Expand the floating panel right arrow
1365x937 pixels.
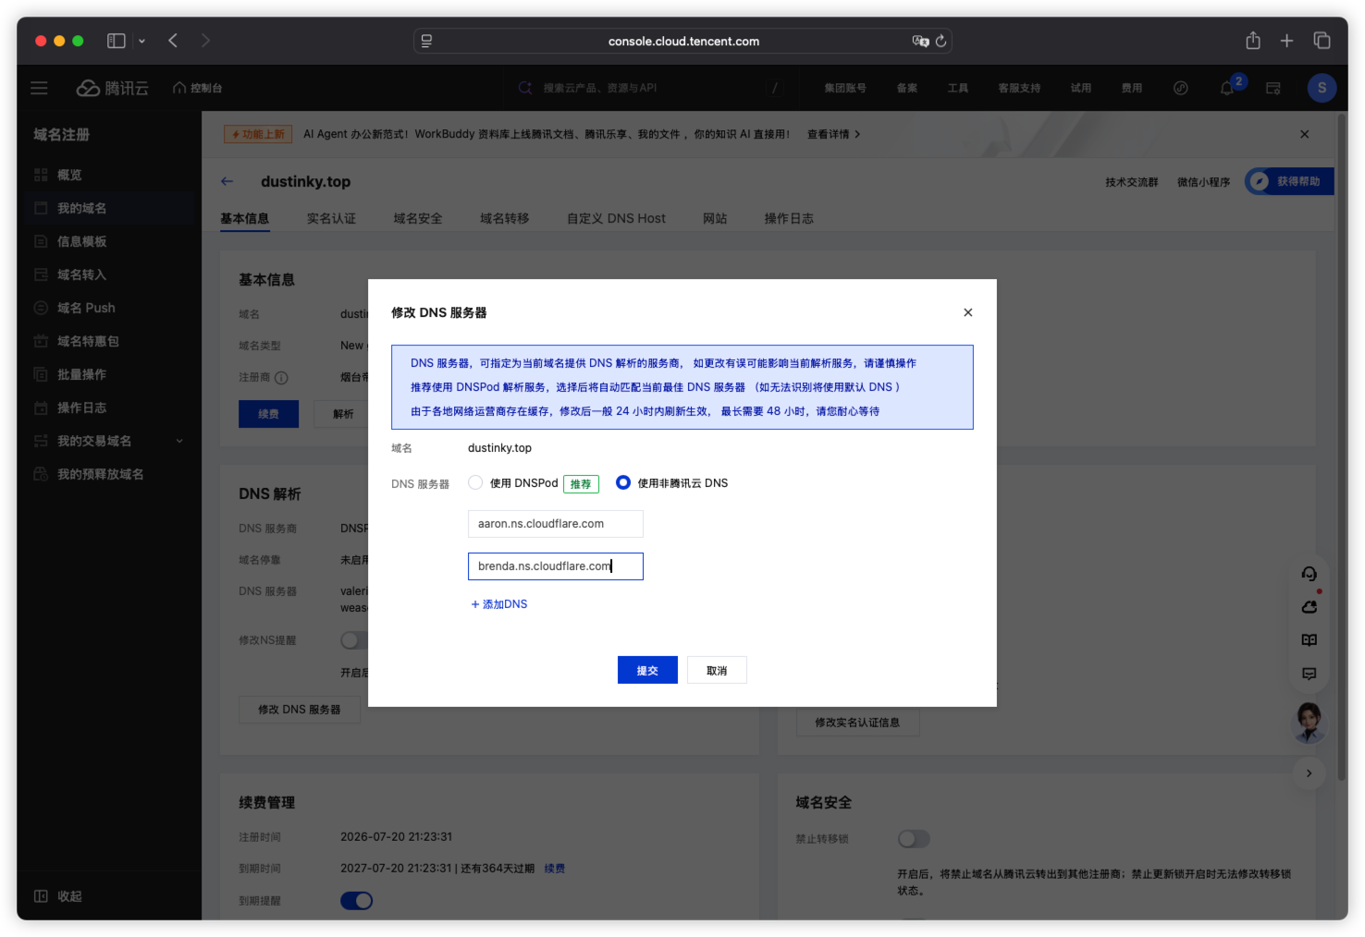point(1310,773)
